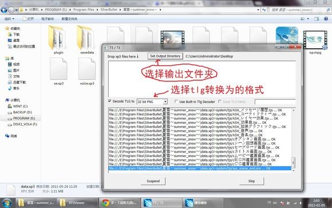
Task: Click 新建文件夹 in the toolbar
Action: coord(69,19)
